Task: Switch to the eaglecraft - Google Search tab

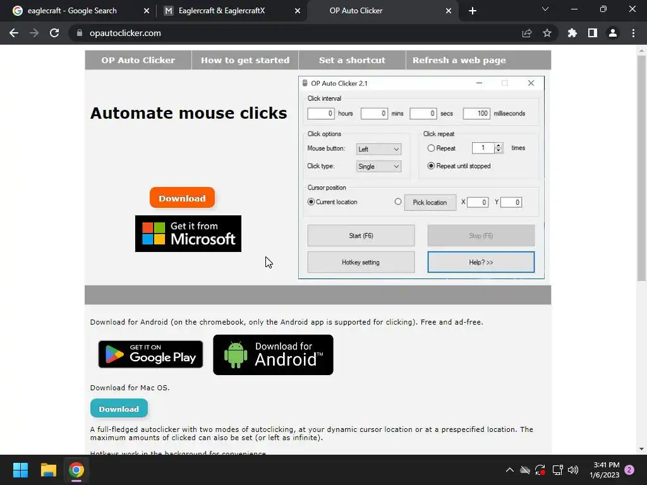Action: (72, 11)
